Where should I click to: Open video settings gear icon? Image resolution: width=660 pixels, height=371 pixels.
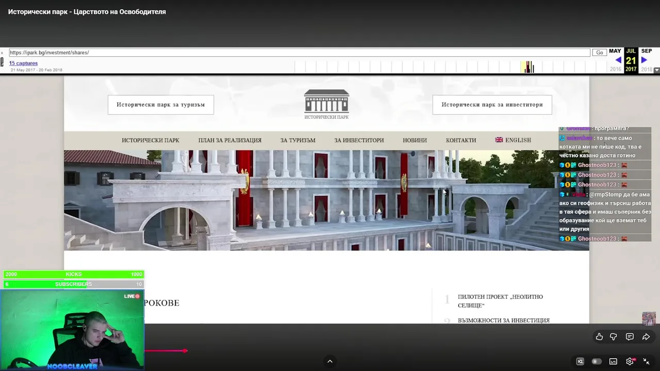(630, 361)
